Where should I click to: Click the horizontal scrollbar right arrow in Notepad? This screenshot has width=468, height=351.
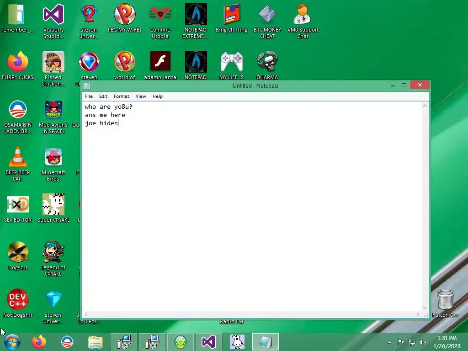click(418, 314)
